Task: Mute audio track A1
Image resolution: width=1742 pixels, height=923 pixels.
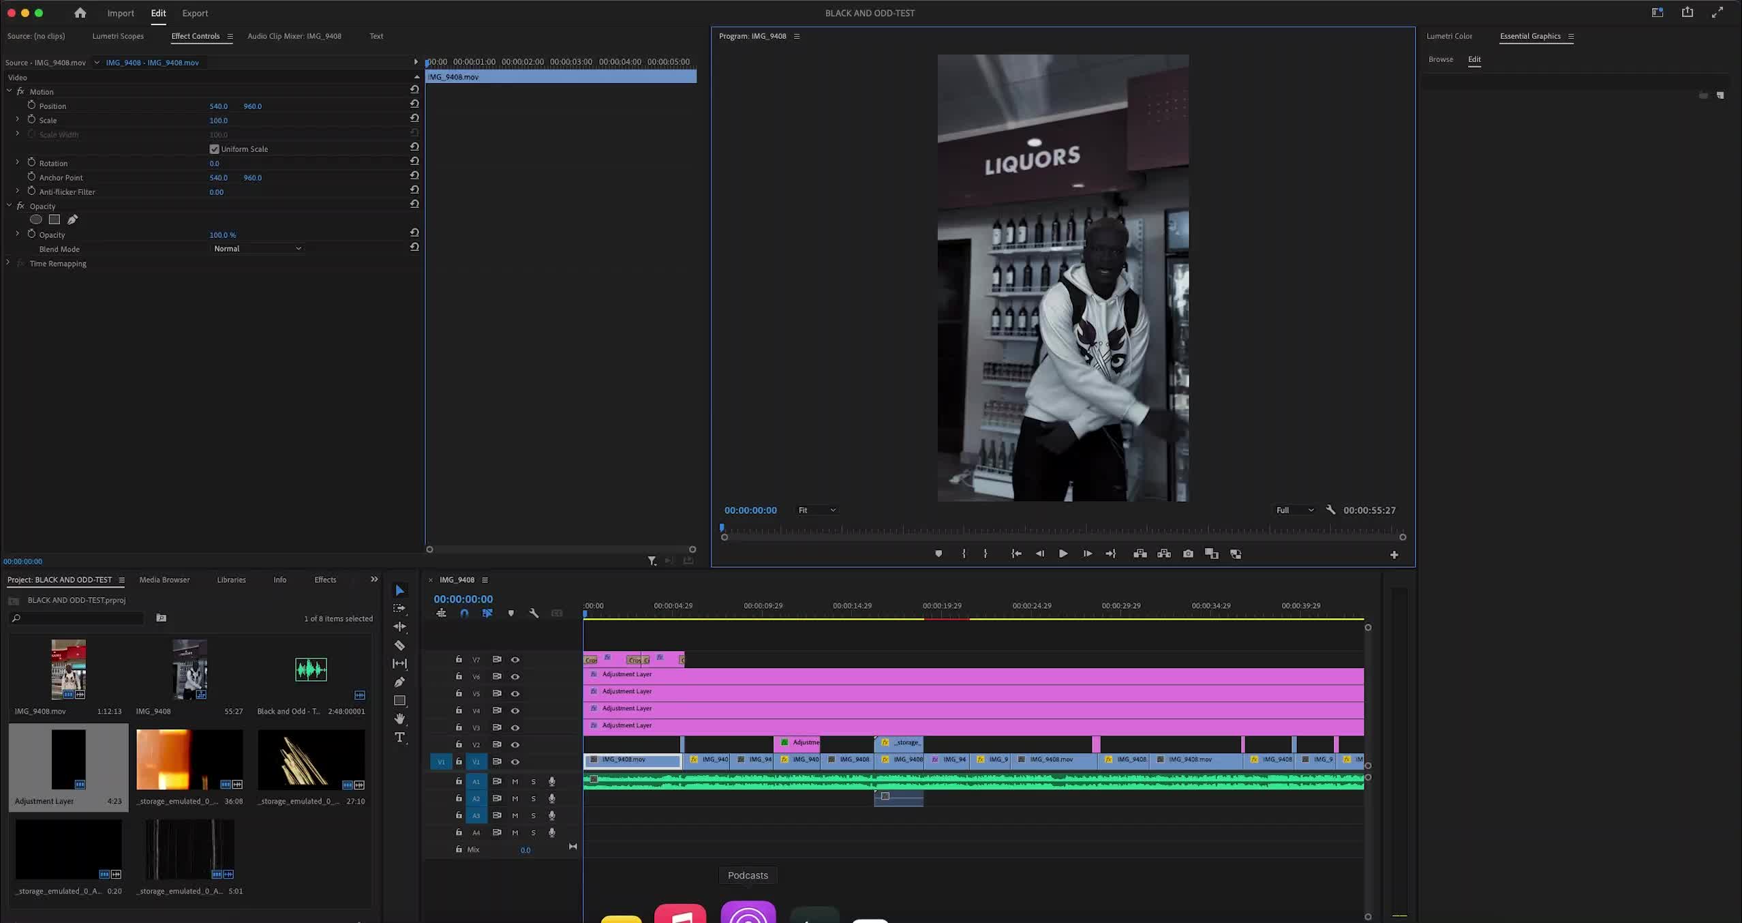Action: 515,781
